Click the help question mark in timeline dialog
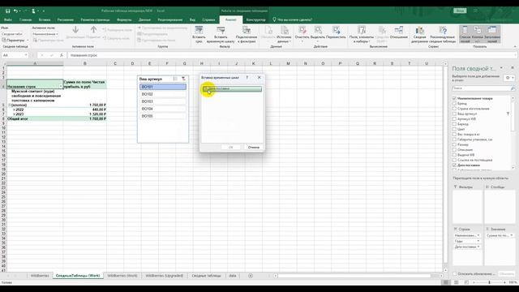 (247, 78)
